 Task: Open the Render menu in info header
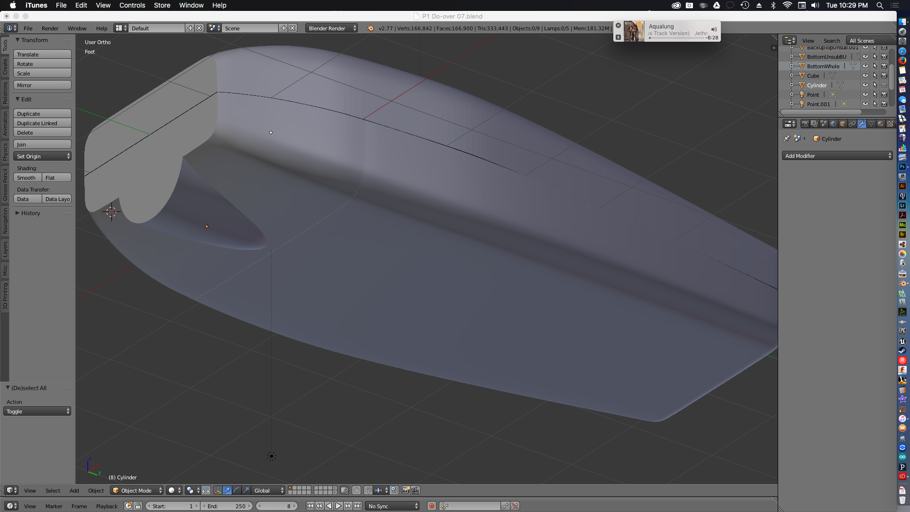pos(50,28)
